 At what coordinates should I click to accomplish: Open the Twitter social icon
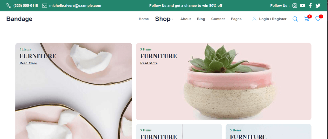click(x=318, y=5)
